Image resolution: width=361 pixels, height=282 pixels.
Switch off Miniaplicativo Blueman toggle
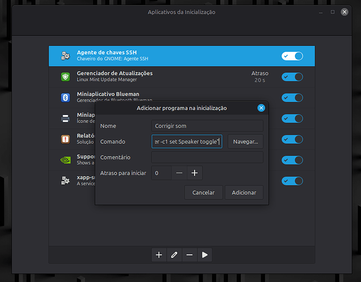click(x=292, y=98)
